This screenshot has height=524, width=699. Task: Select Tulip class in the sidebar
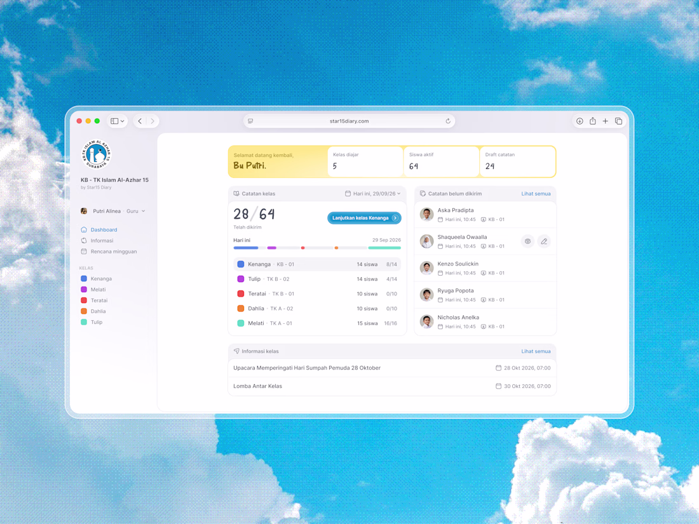click(92, 322)
